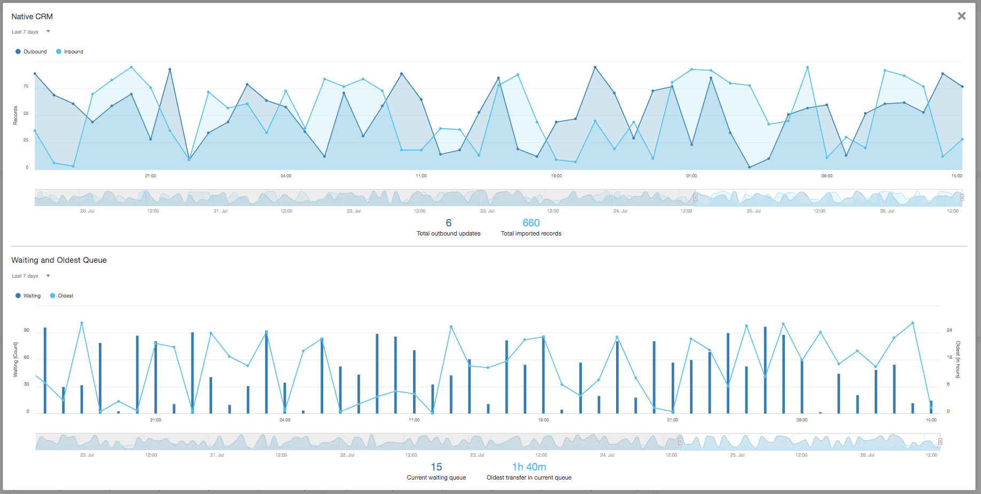This screenshot has width=981, height=494.
Task: Click the right brush handle on the CRM minimap
Action: pos(962,197)
